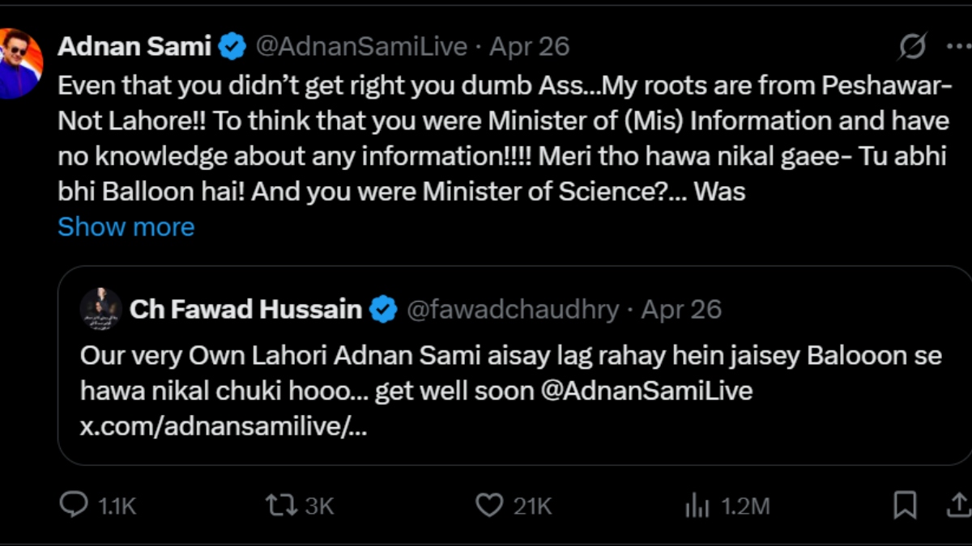Click the Adnan Sami display name
This screenshot has width=972, height=546.
pos(134,47)
